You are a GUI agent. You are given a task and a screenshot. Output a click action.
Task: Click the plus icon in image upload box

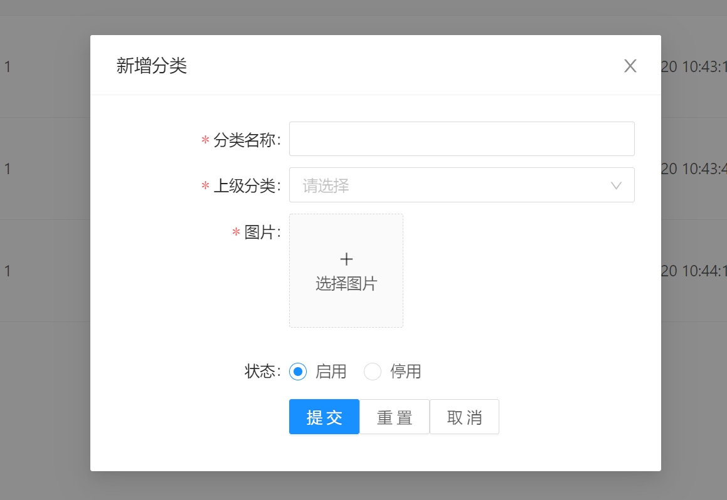(x=346, y=259)
